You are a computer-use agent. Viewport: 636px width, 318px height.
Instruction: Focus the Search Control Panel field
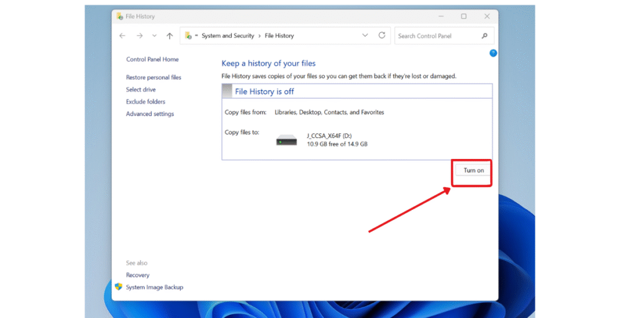point(444,35)
